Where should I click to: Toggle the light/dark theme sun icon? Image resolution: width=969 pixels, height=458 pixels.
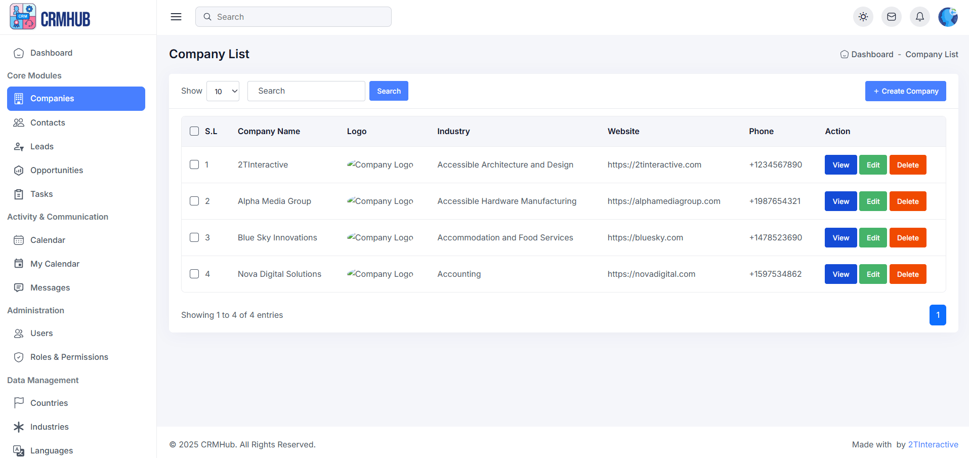(863, 17)
